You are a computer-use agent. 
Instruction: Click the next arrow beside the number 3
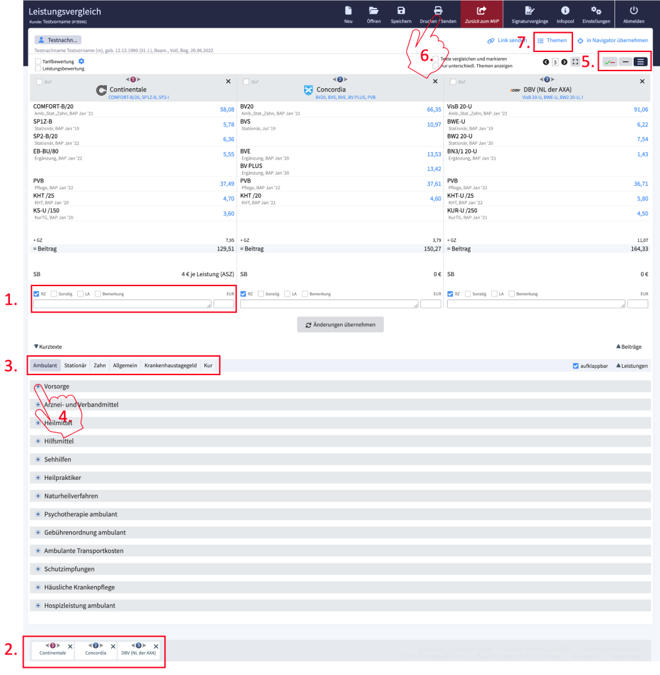[564, 62]
